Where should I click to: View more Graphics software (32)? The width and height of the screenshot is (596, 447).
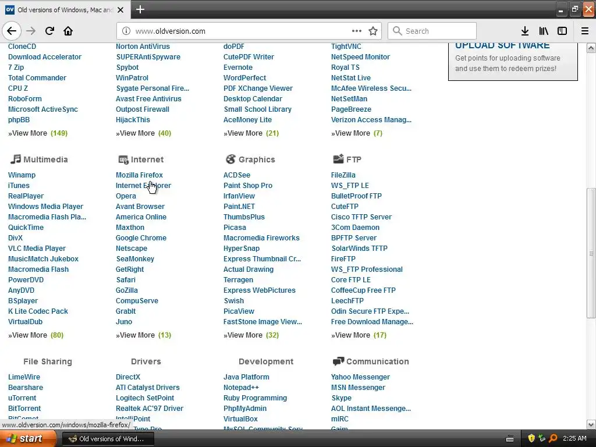point(251,335)
